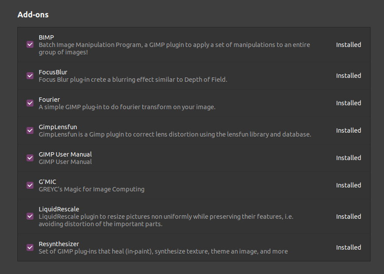
Task: Toggle the G'MIC add-on checkbox
Action: 30,185
